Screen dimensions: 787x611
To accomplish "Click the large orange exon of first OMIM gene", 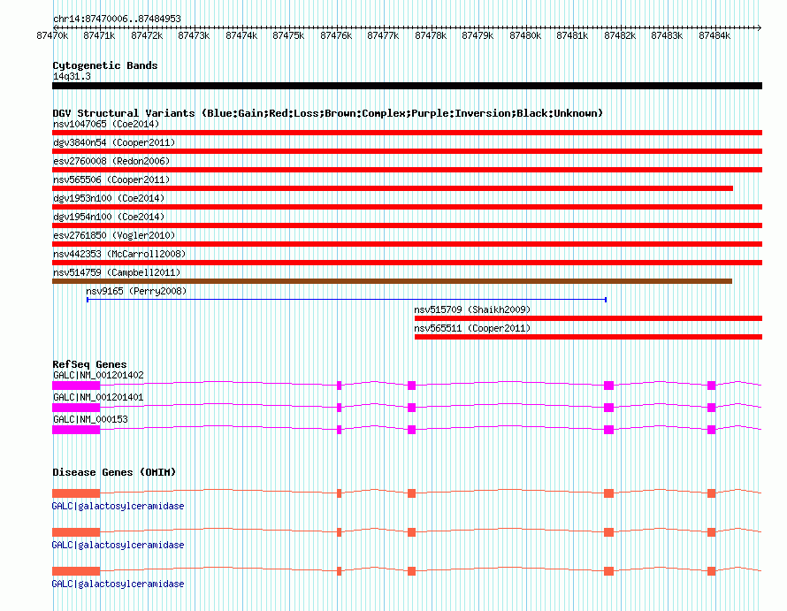I will [76, 493].
